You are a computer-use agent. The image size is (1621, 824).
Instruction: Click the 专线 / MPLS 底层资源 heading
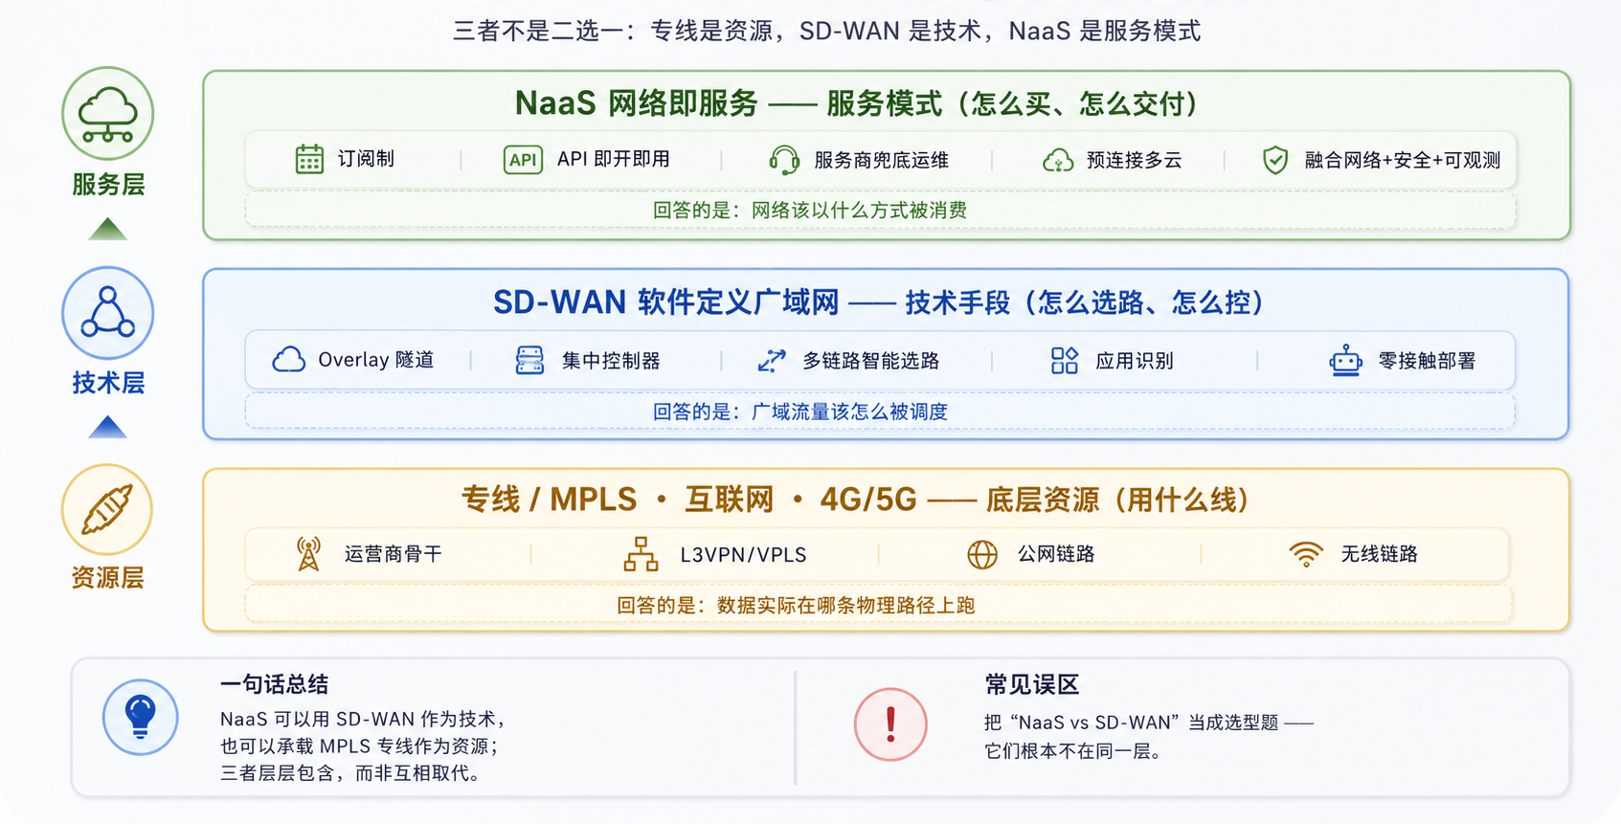click(x=855, y=500)
